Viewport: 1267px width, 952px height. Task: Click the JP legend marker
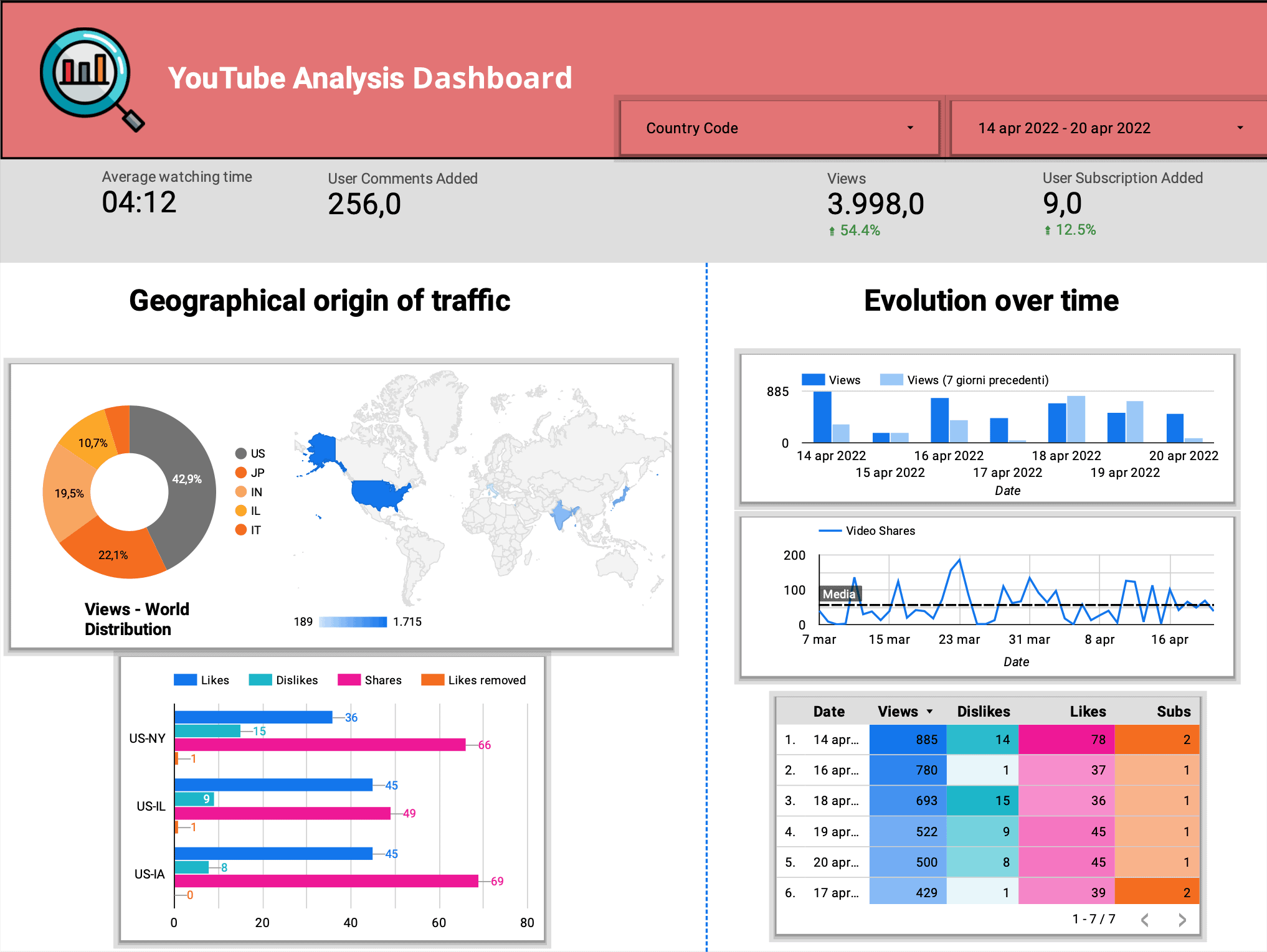242,473
